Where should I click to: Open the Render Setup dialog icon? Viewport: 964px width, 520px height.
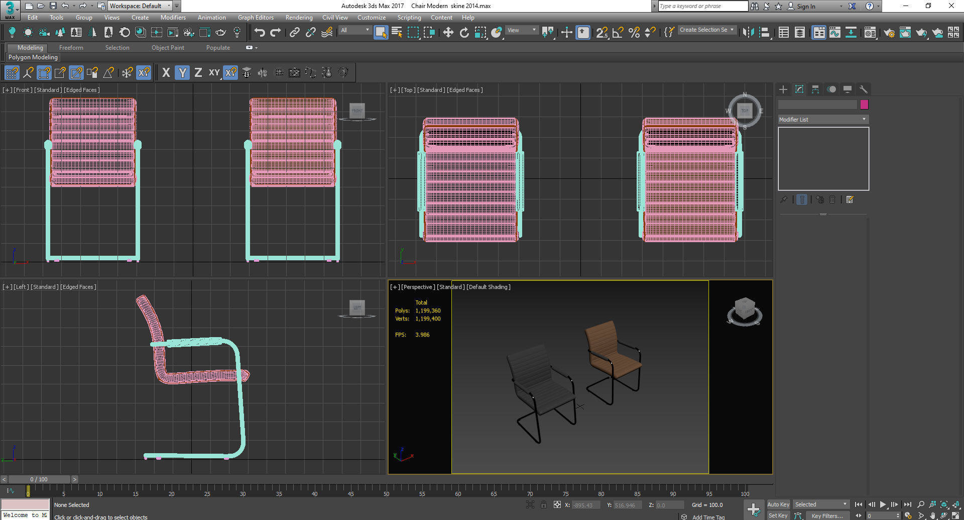tap(889, 33)
